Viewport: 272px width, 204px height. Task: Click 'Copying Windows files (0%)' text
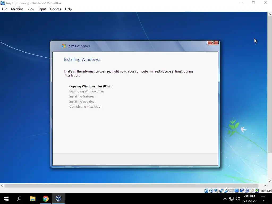[90, 86]
